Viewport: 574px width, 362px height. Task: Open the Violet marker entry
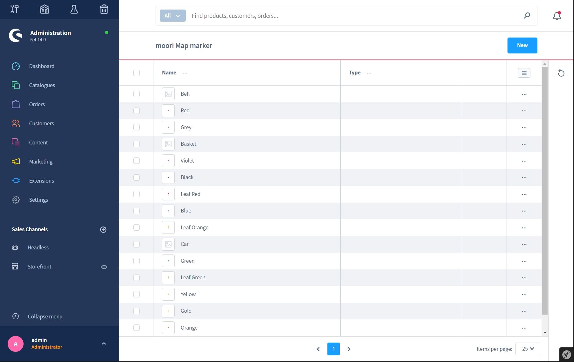187,161
